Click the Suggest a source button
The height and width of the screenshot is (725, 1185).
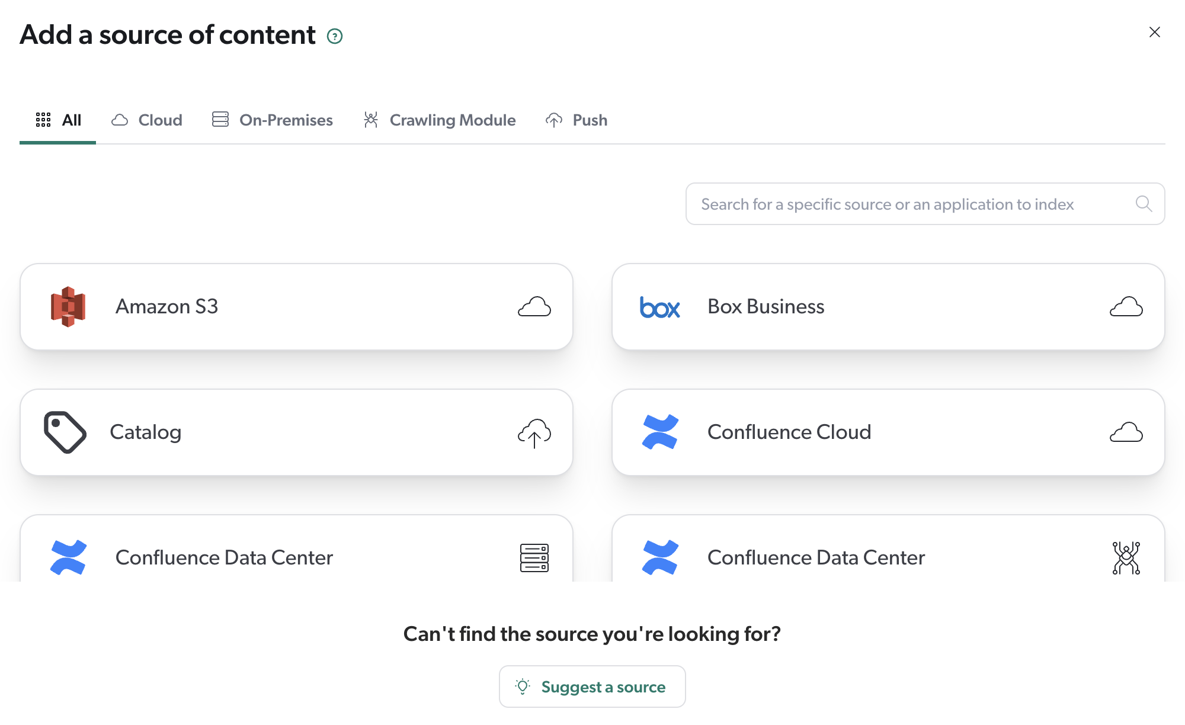click(x=592, y=686)
